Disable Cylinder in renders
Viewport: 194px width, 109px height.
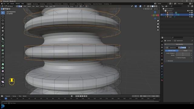pyautogui.click(x=192, y=15)
